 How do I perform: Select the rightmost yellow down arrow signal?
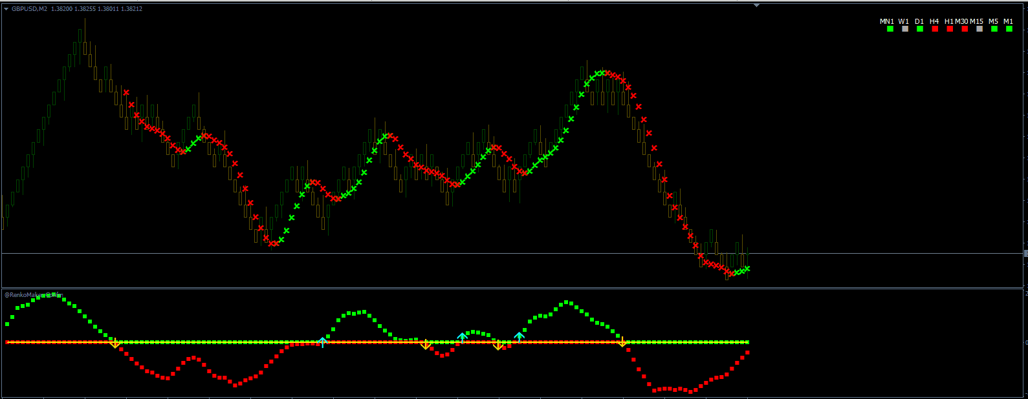622,342
